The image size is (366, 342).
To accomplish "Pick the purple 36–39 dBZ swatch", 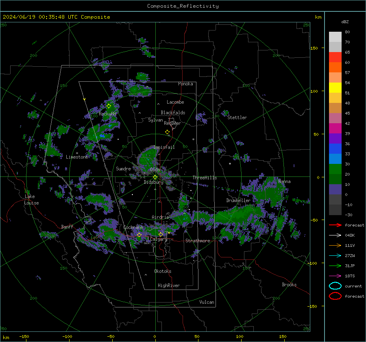I will [335, 138].
